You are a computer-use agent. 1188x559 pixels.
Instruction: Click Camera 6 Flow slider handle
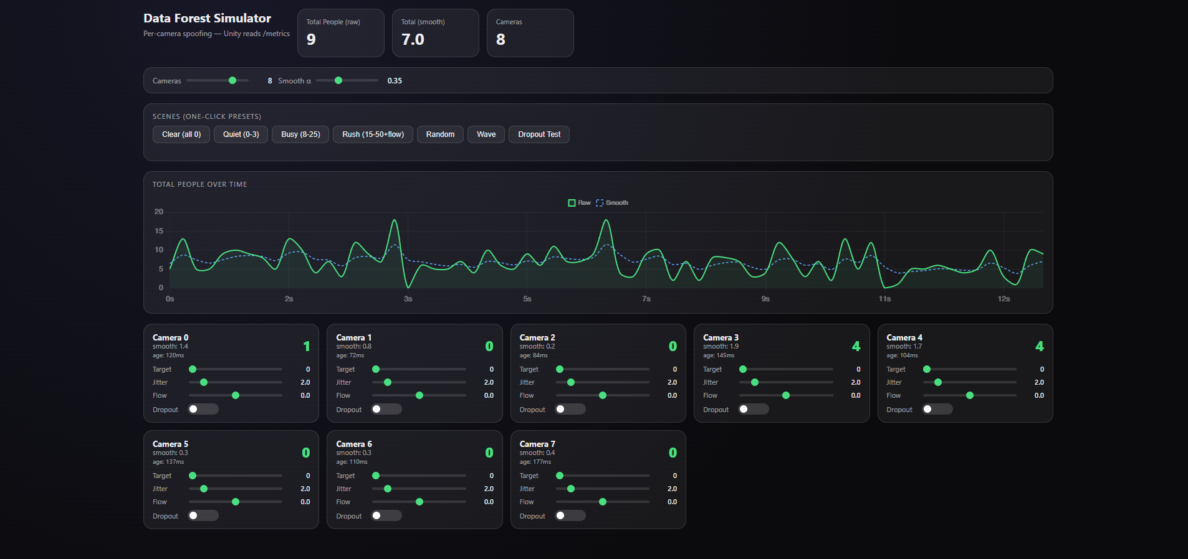(x=419, y=502)
